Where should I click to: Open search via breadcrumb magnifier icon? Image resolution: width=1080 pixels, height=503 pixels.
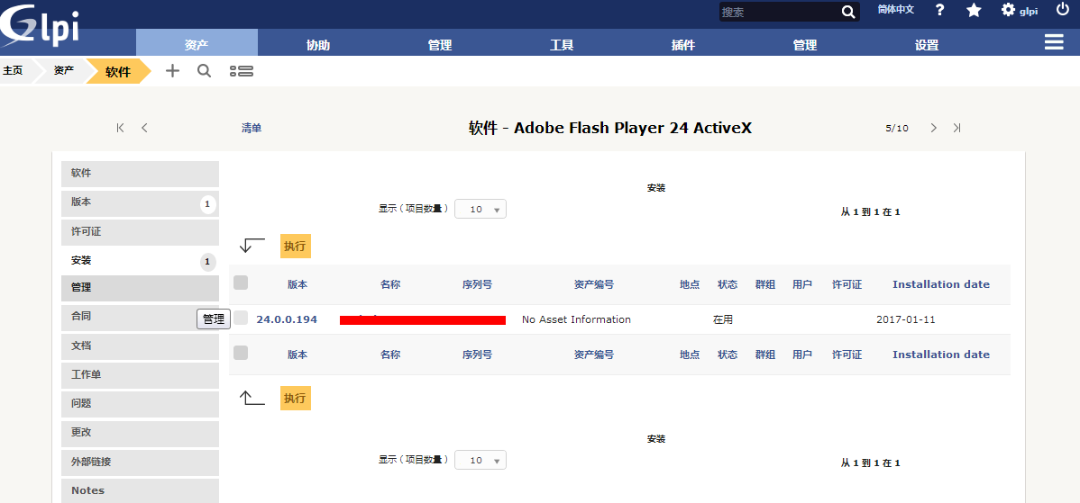(x=205, y=70)
